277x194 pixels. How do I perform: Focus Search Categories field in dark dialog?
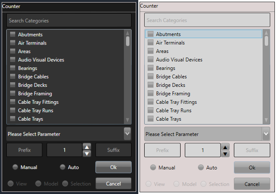pyautogui.click(x=69, y=20)
